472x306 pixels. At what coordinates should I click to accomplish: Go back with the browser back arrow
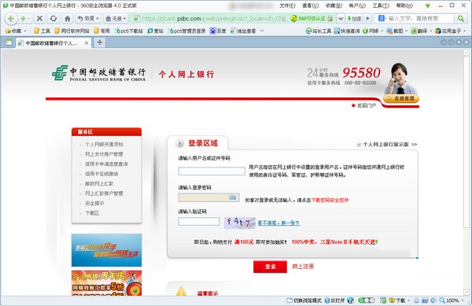(x=11, y=19)
